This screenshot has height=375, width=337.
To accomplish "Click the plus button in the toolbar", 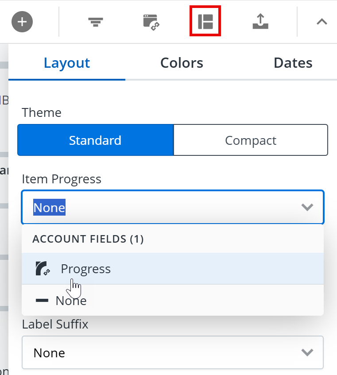I will 22,21.
